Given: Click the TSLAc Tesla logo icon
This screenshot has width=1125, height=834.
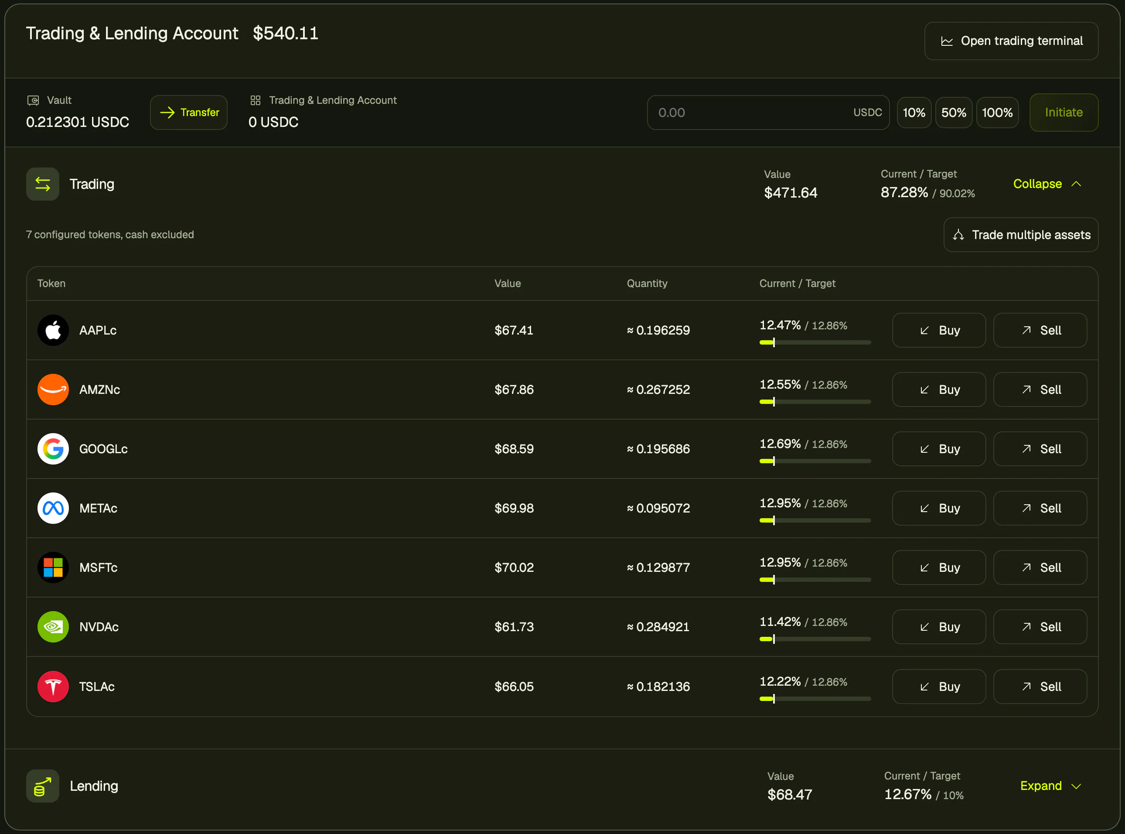Looking at the screenshot, I should point(53,687).
